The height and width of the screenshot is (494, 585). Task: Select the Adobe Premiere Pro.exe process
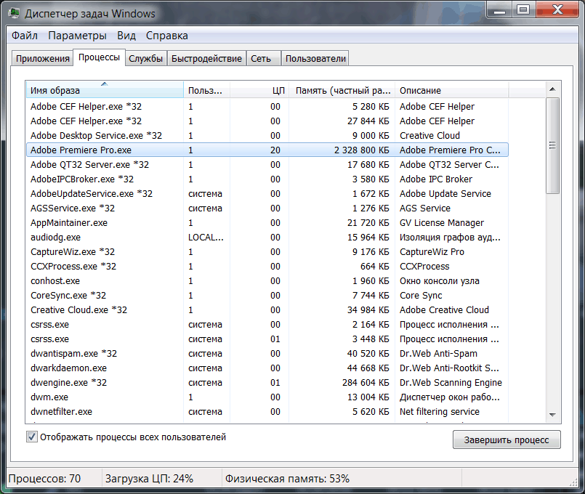coord(267,150)
